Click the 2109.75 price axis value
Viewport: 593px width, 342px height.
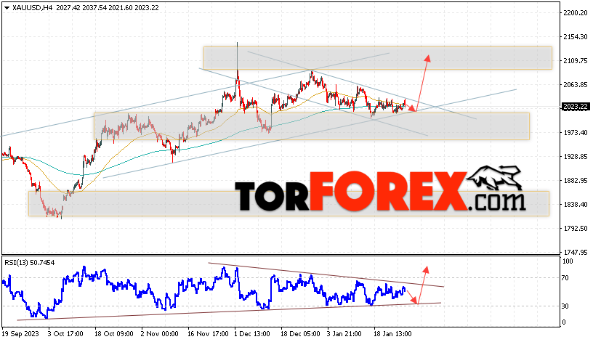576,60
